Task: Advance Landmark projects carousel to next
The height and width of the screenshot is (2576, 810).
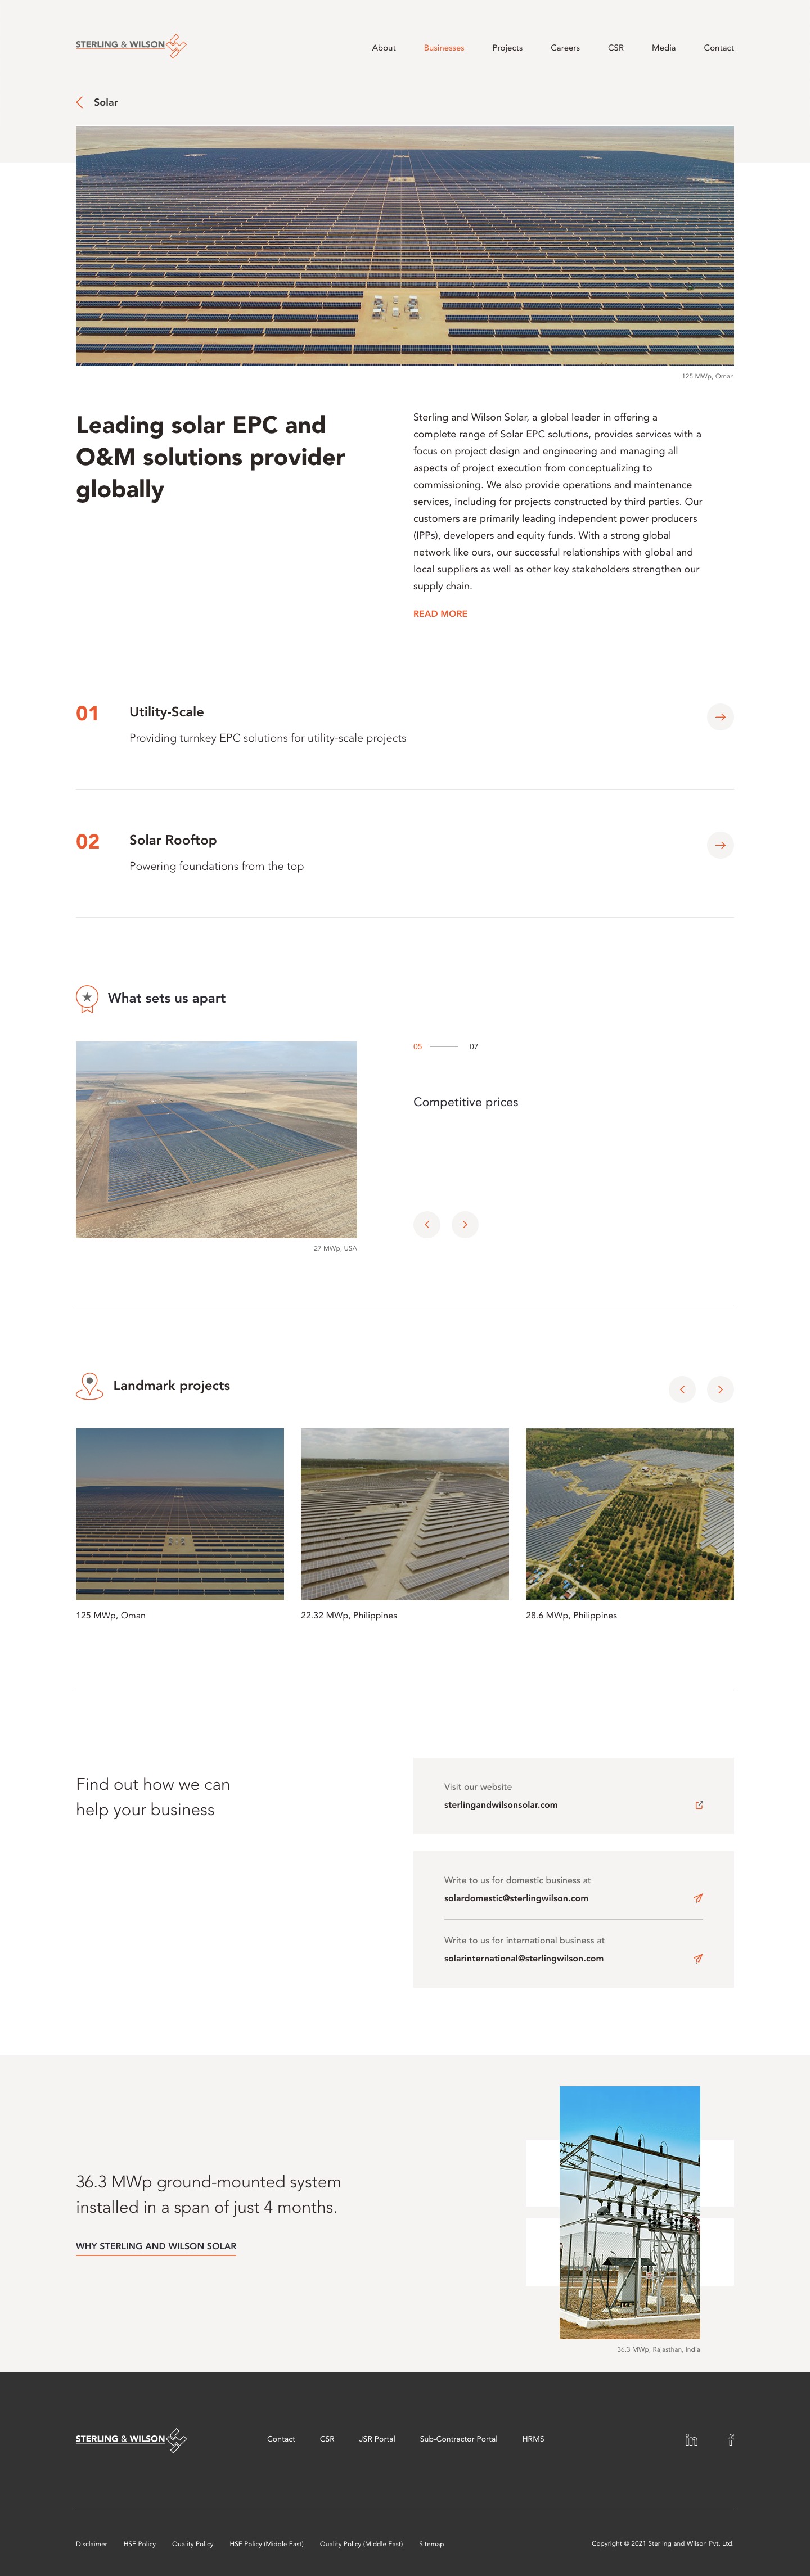Action: click(720, 1389)
